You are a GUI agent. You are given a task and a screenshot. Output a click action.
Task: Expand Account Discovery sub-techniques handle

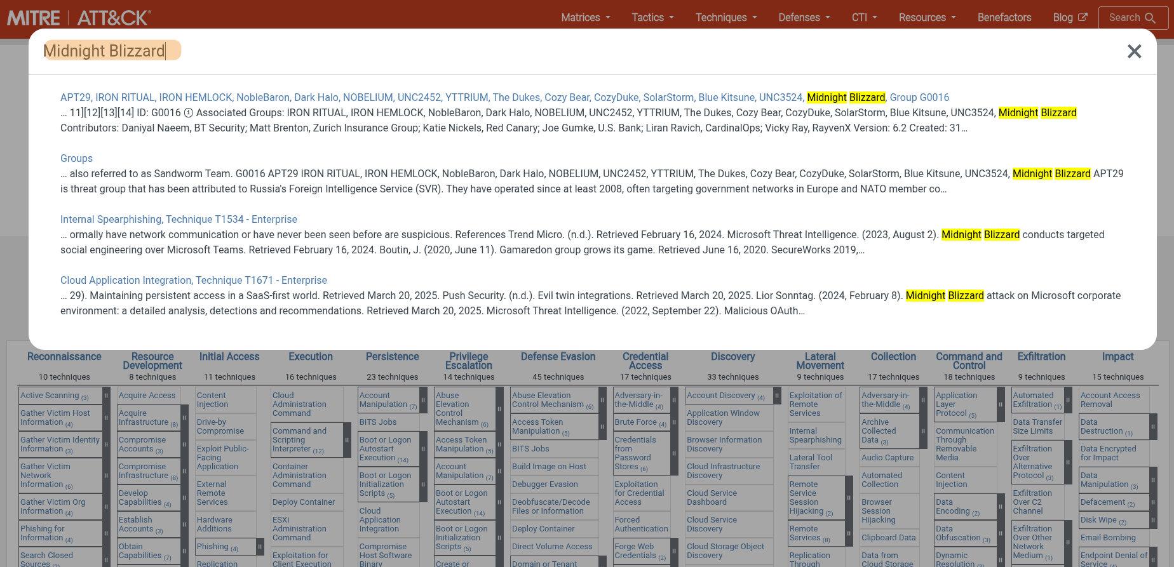coord(777,396)
